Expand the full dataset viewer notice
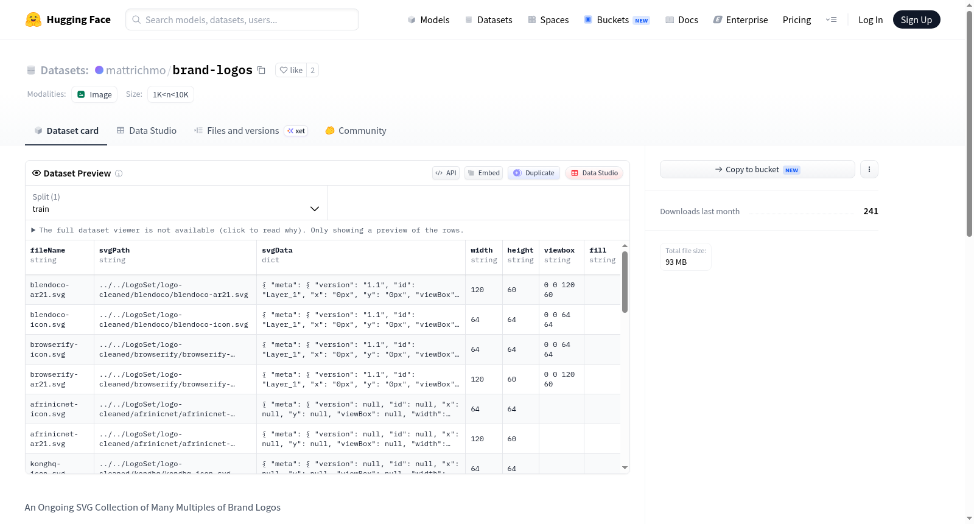 point(247,230)
